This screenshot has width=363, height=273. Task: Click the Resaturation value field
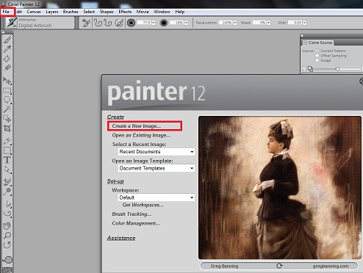click(226, 23)
